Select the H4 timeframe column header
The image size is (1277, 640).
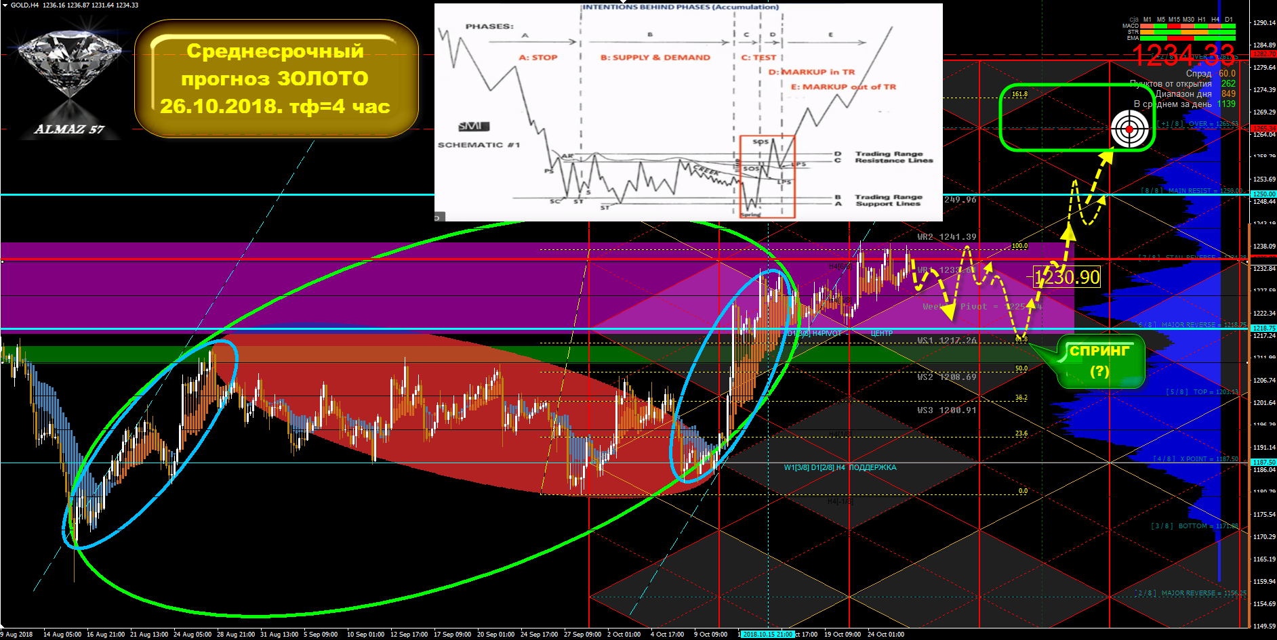1215,20
